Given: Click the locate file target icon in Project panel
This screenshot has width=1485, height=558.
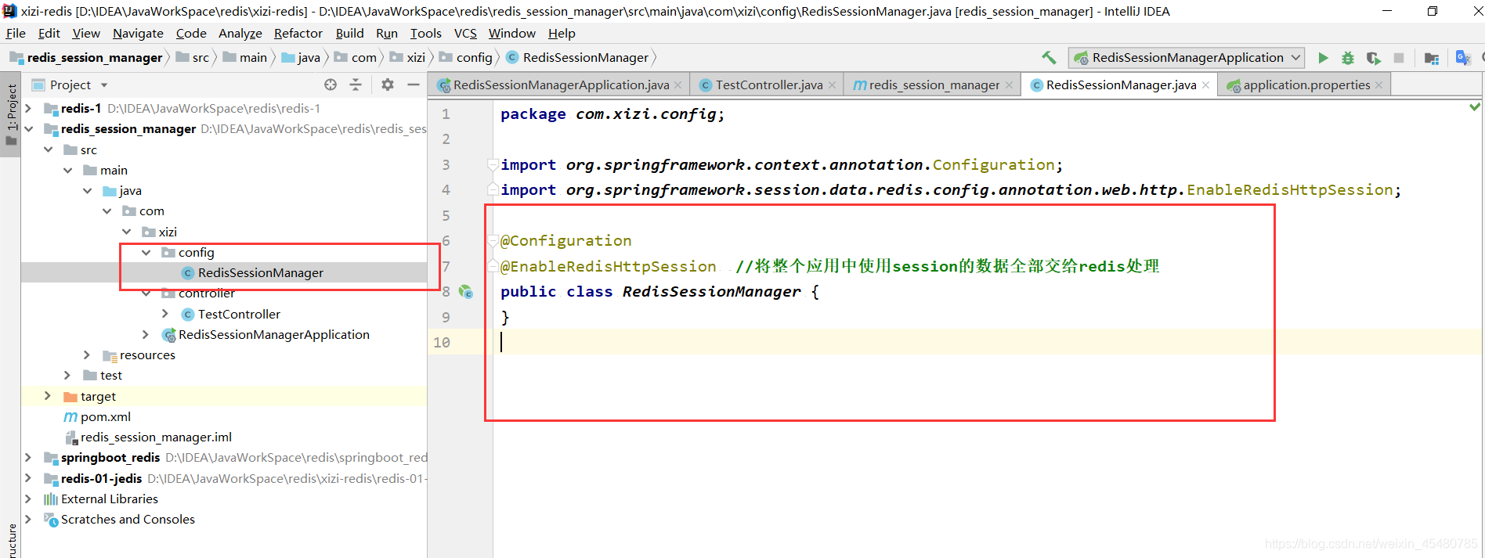Looking at the screenshot, I should click(331, 85).
